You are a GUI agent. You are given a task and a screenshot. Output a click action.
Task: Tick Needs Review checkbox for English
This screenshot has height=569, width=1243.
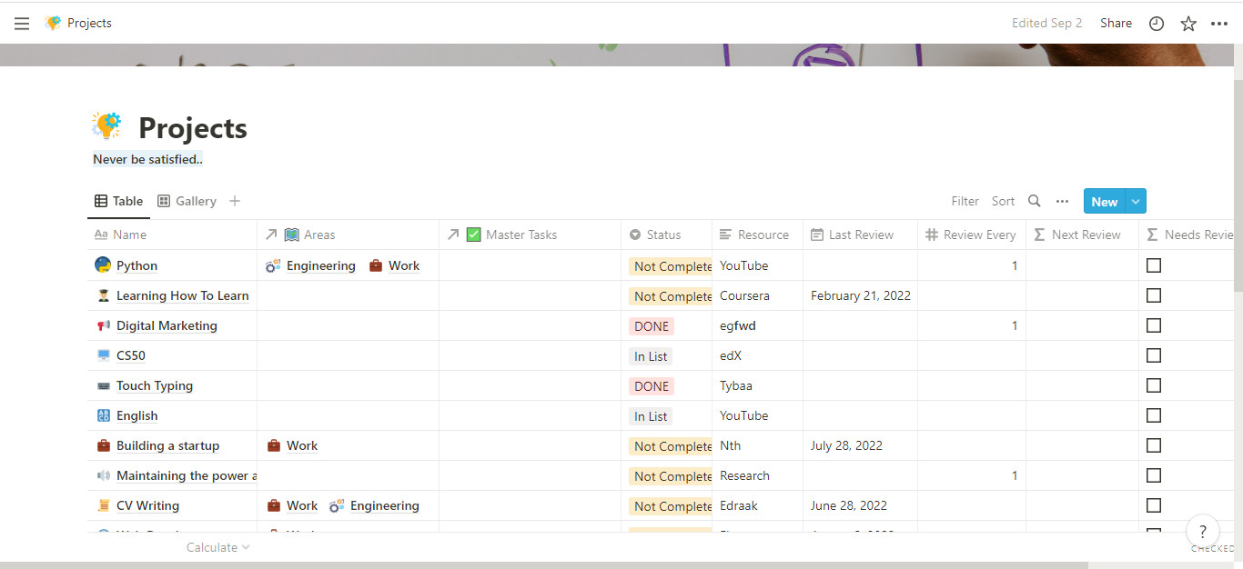click(x=1154, y=415)
